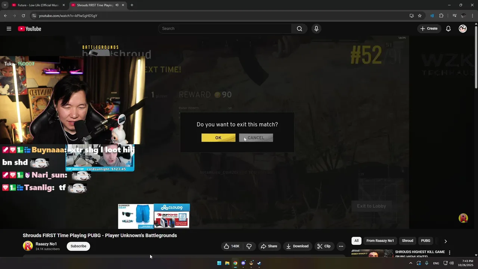The image size is (478, 269).
Task: Open the Extensions puzzle icon
Action: click(x=441, y=16)
